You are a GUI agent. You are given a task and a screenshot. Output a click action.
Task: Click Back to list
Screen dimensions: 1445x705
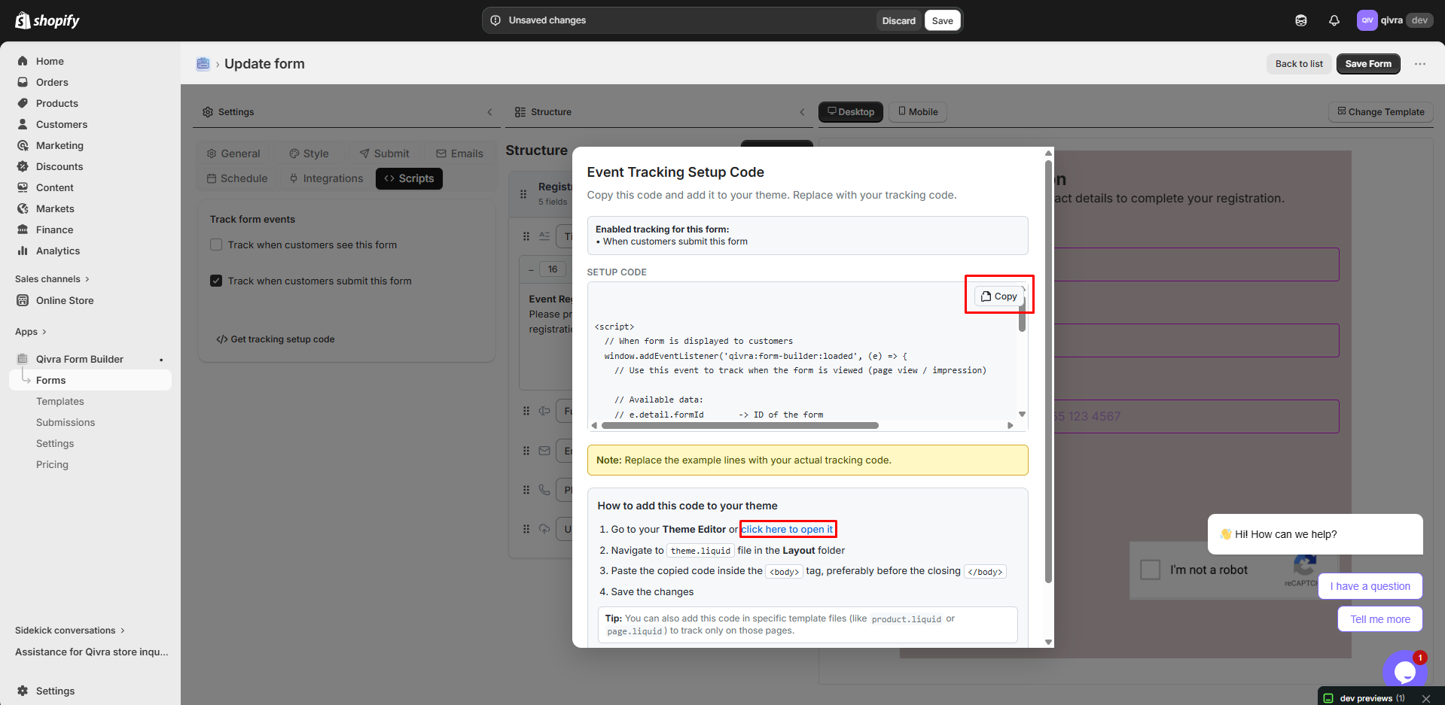tap(1299, 64)
